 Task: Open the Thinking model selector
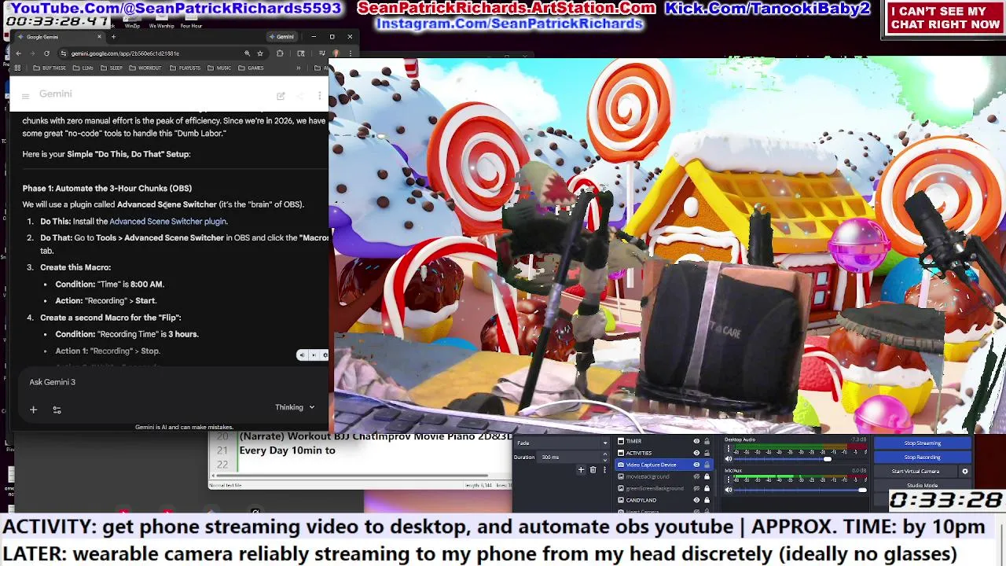pyautogui.click(x=295, y=407)
